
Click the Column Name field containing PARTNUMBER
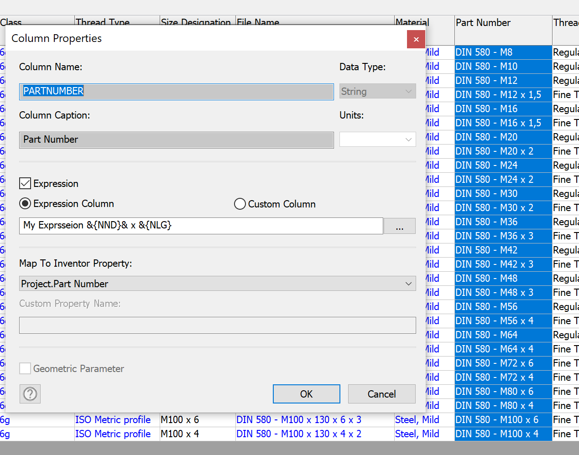(x=176, y=91)
